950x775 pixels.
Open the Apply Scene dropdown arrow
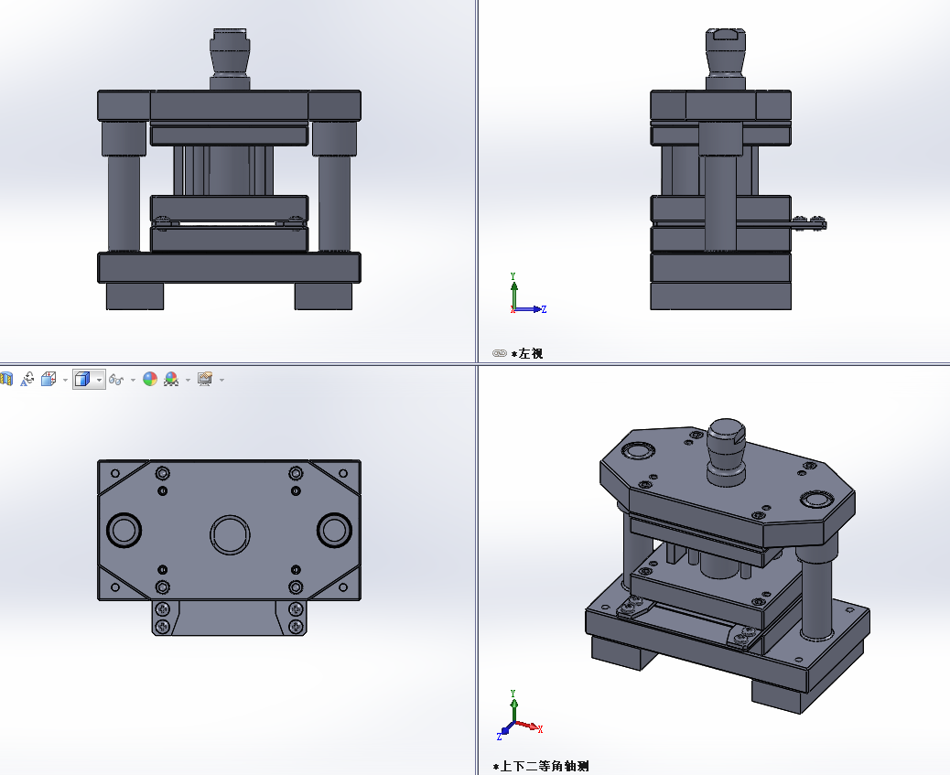coord(188,380)
